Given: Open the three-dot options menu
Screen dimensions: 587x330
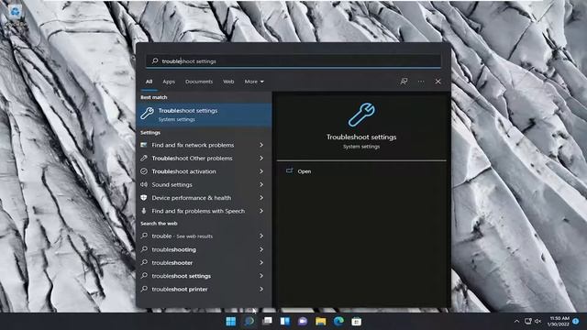Looking at the screenshot, I should coord(421,82).
